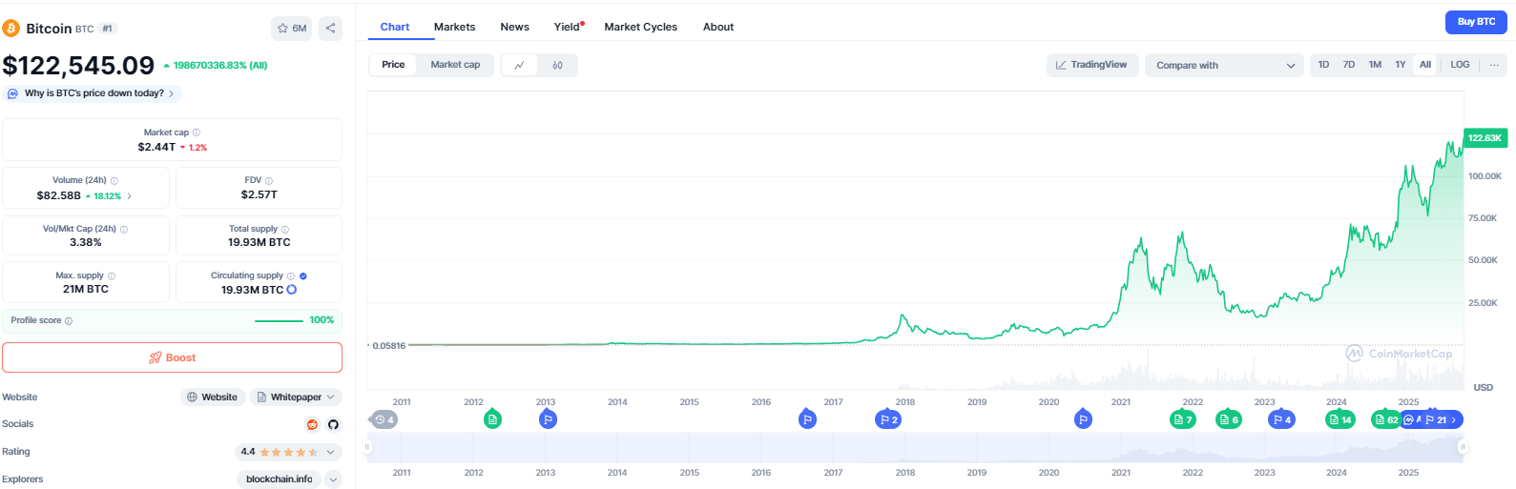Open the Compare with dropdown

tap(1225, 65)
